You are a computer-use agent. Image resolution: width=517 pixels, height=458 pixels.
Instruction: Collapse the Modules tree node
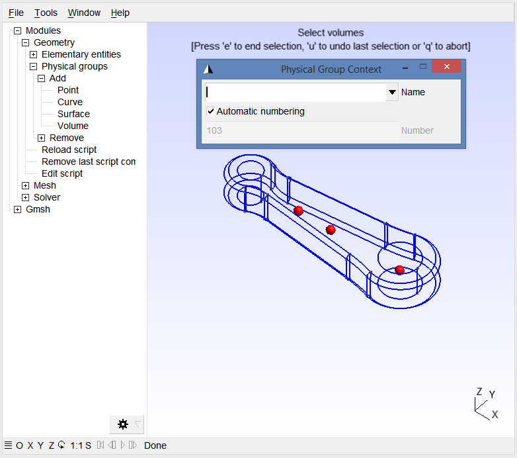pyautogui.click(x=17, y=30)
